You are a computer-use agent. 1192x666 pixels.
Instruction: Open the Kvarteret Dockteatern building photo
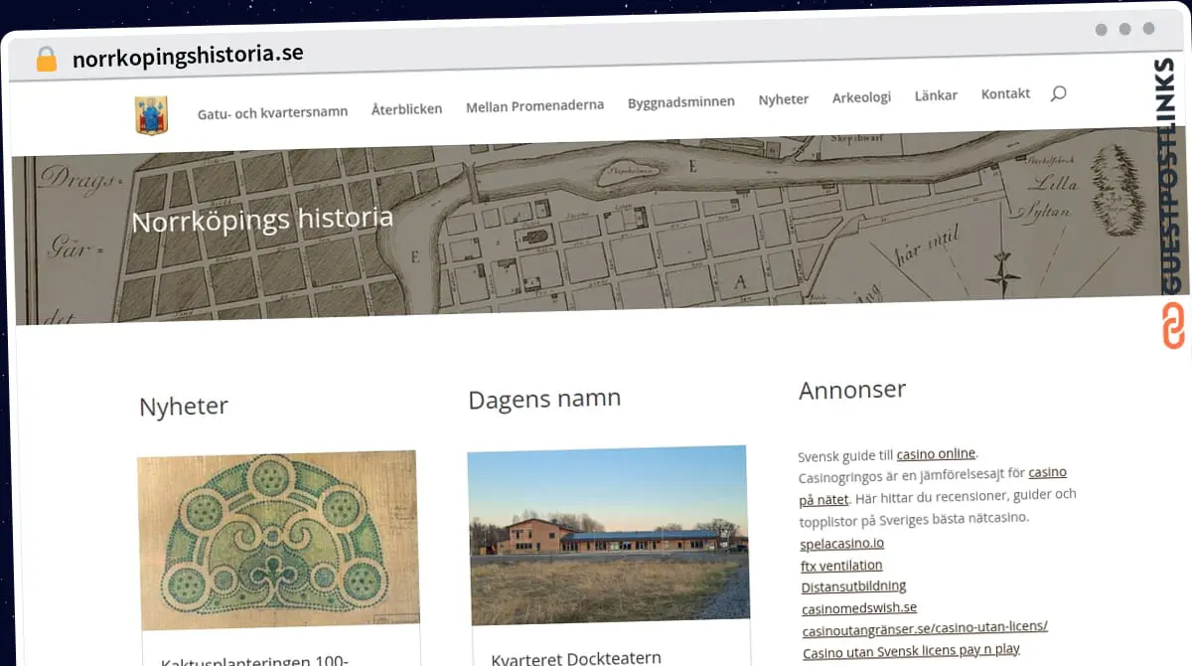608,534
